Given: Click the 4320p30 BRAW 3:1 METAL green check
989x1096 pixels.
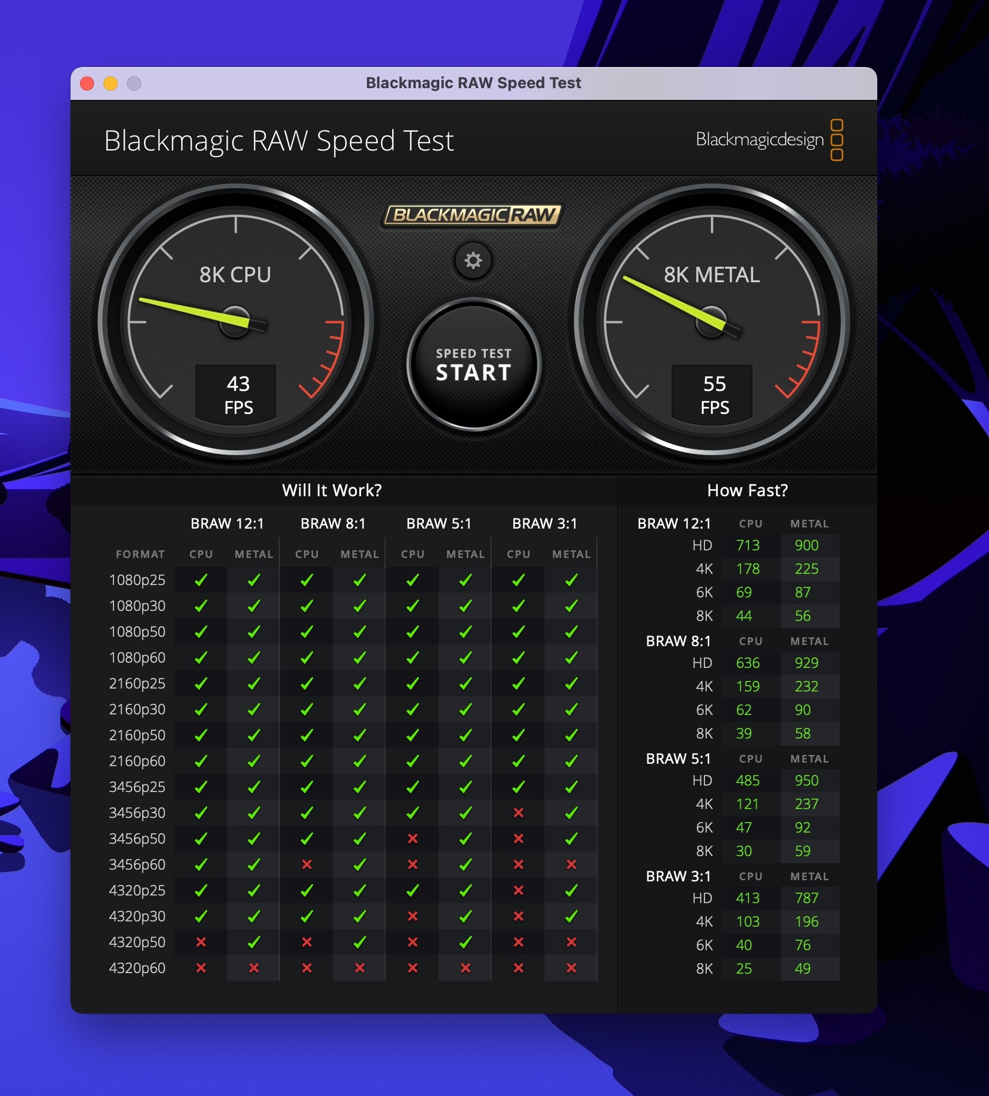Looking at the screenshot, I should click(x=571, y=916).
